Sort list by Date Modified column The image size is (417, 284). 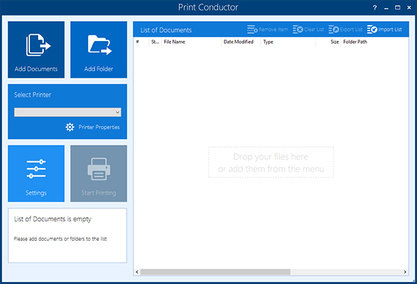click(240, 42)
